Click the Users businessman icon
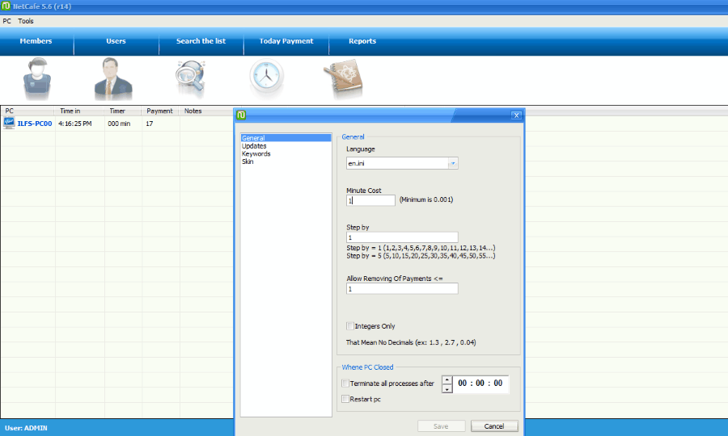 coord(112,79)
